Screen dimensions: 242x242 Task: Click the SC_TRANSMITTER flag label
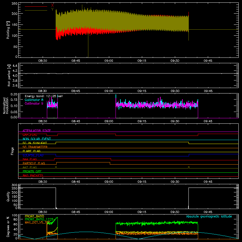click(x=35, y=147)
